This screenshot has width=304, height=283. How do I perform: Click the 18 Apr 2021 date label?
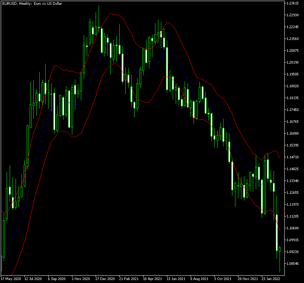tap(152, 279)
